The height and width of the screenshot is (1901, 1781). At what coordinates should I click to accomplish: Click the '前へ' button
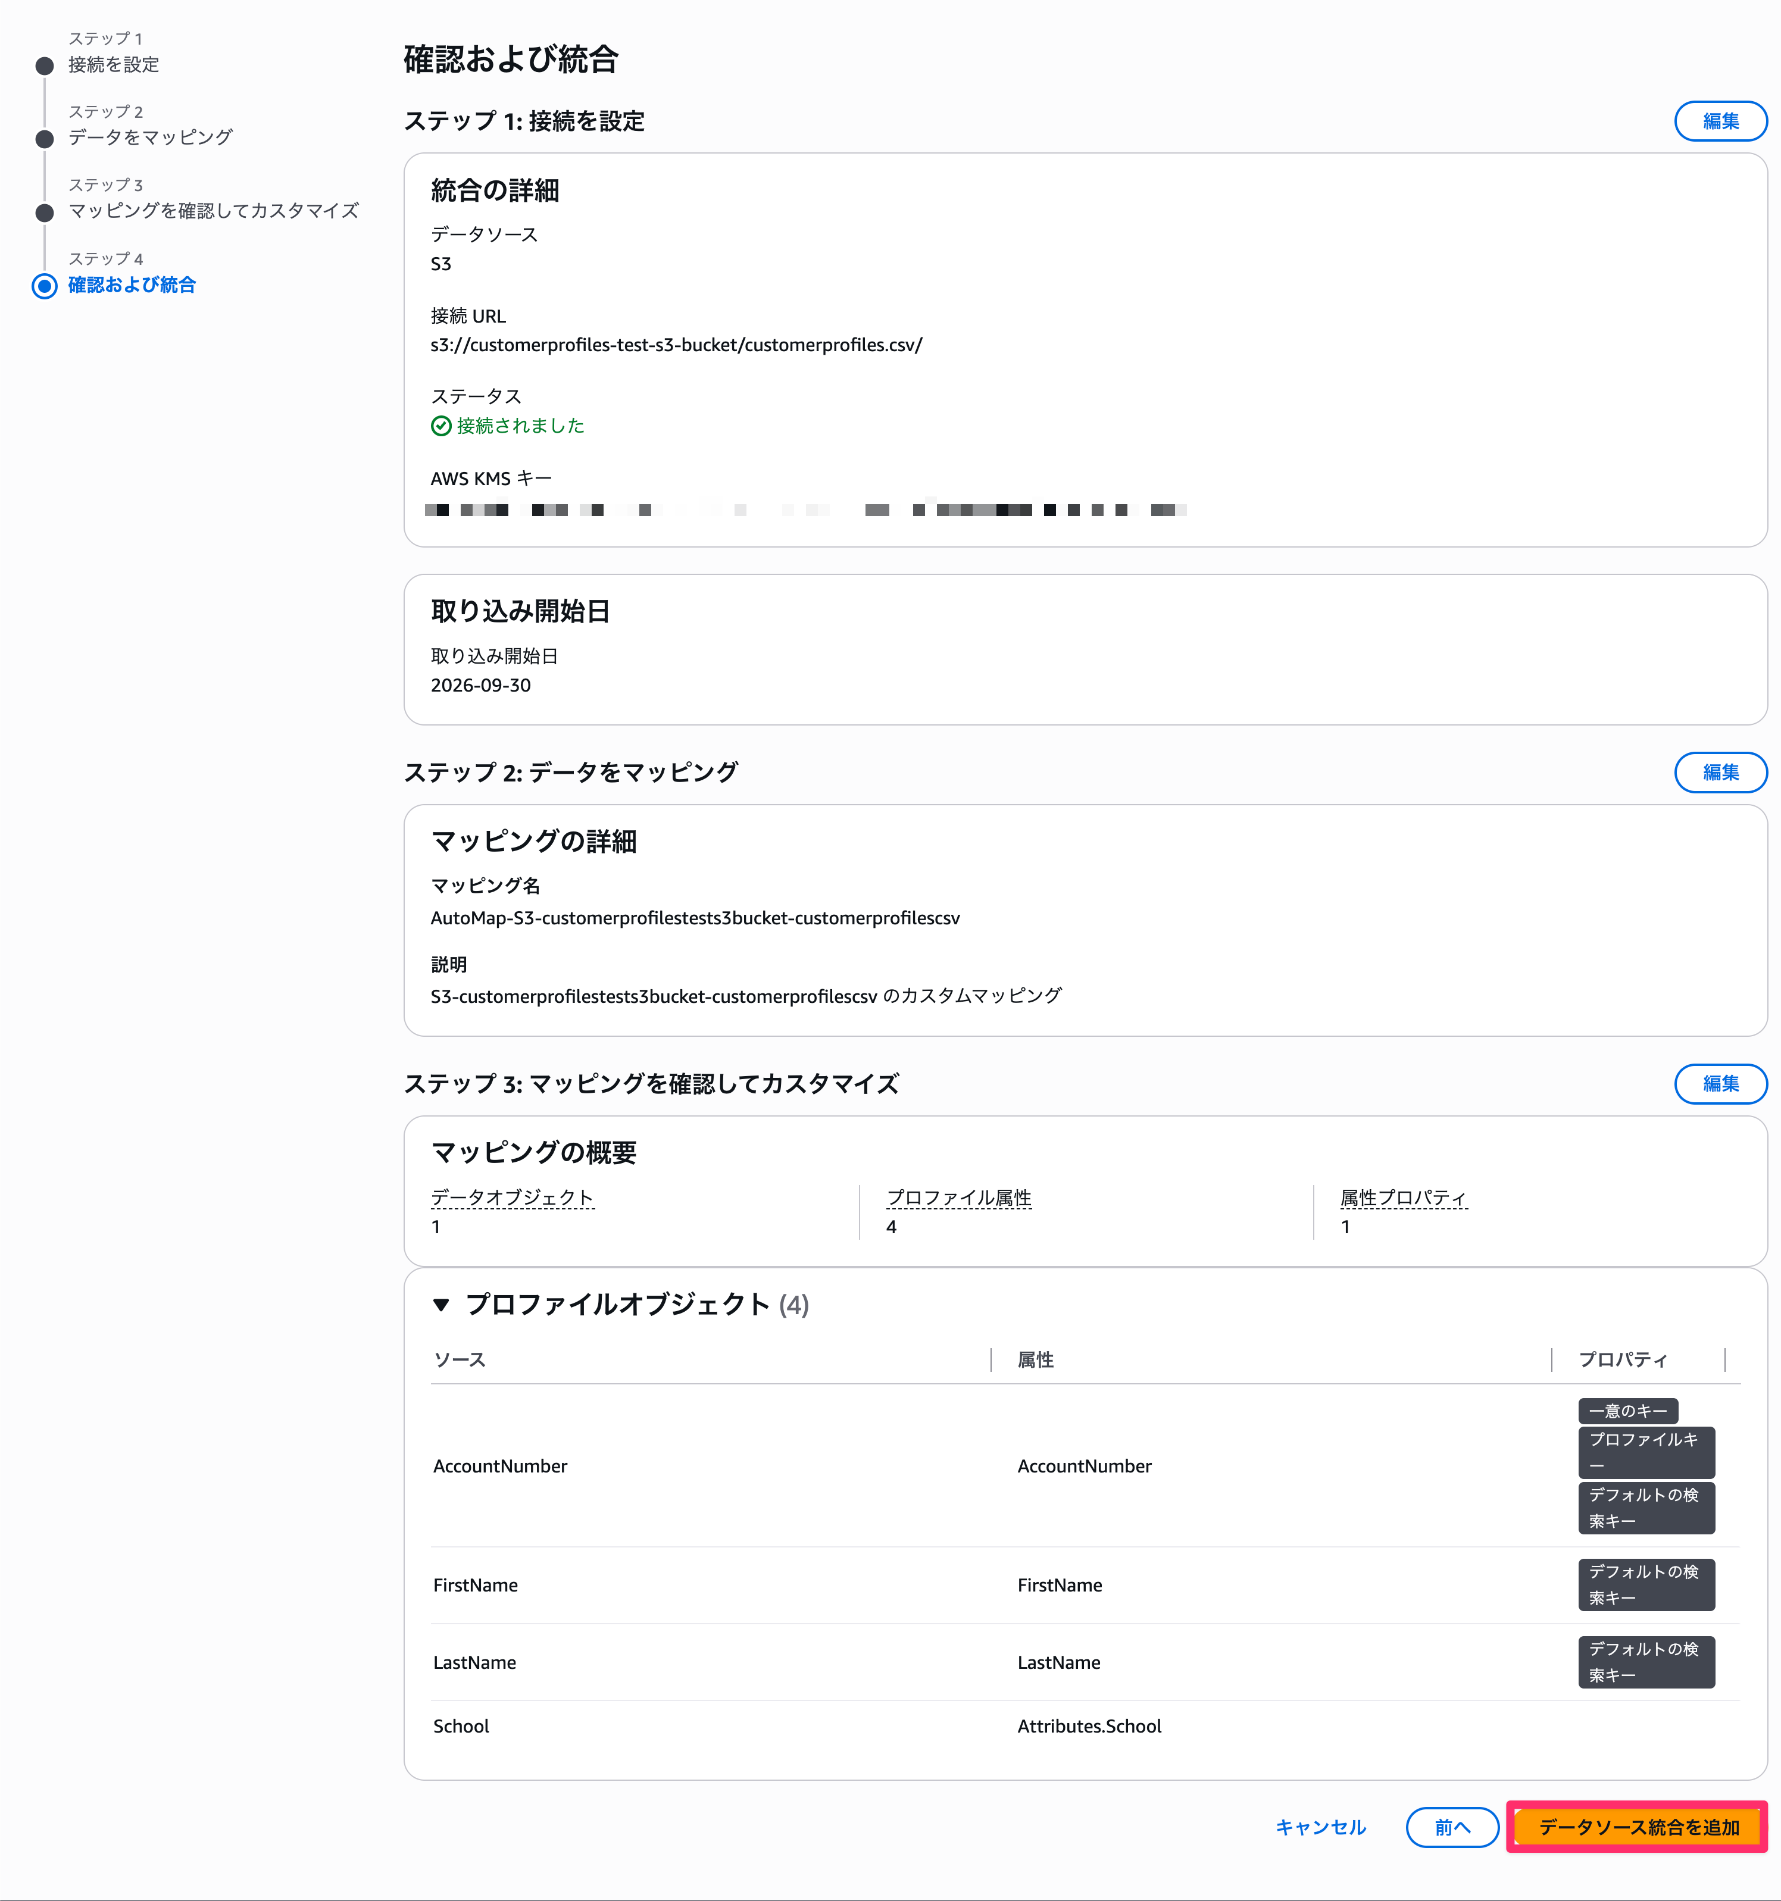coord(1451,1827)
